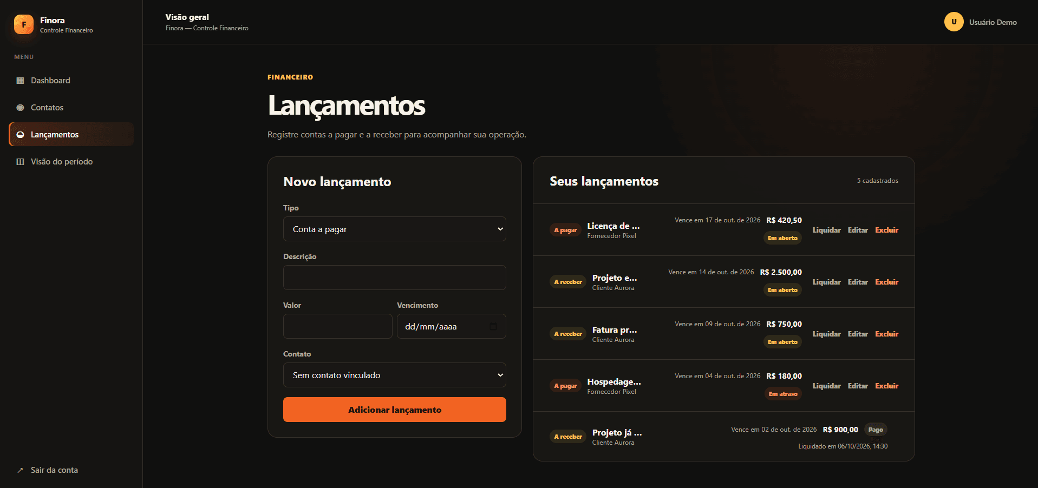Editar the Projeto e... R$ 2.500,00 entry
The height and width of the screenshot is (488, 1038).
pyautogui.click(x=858, y=282)
